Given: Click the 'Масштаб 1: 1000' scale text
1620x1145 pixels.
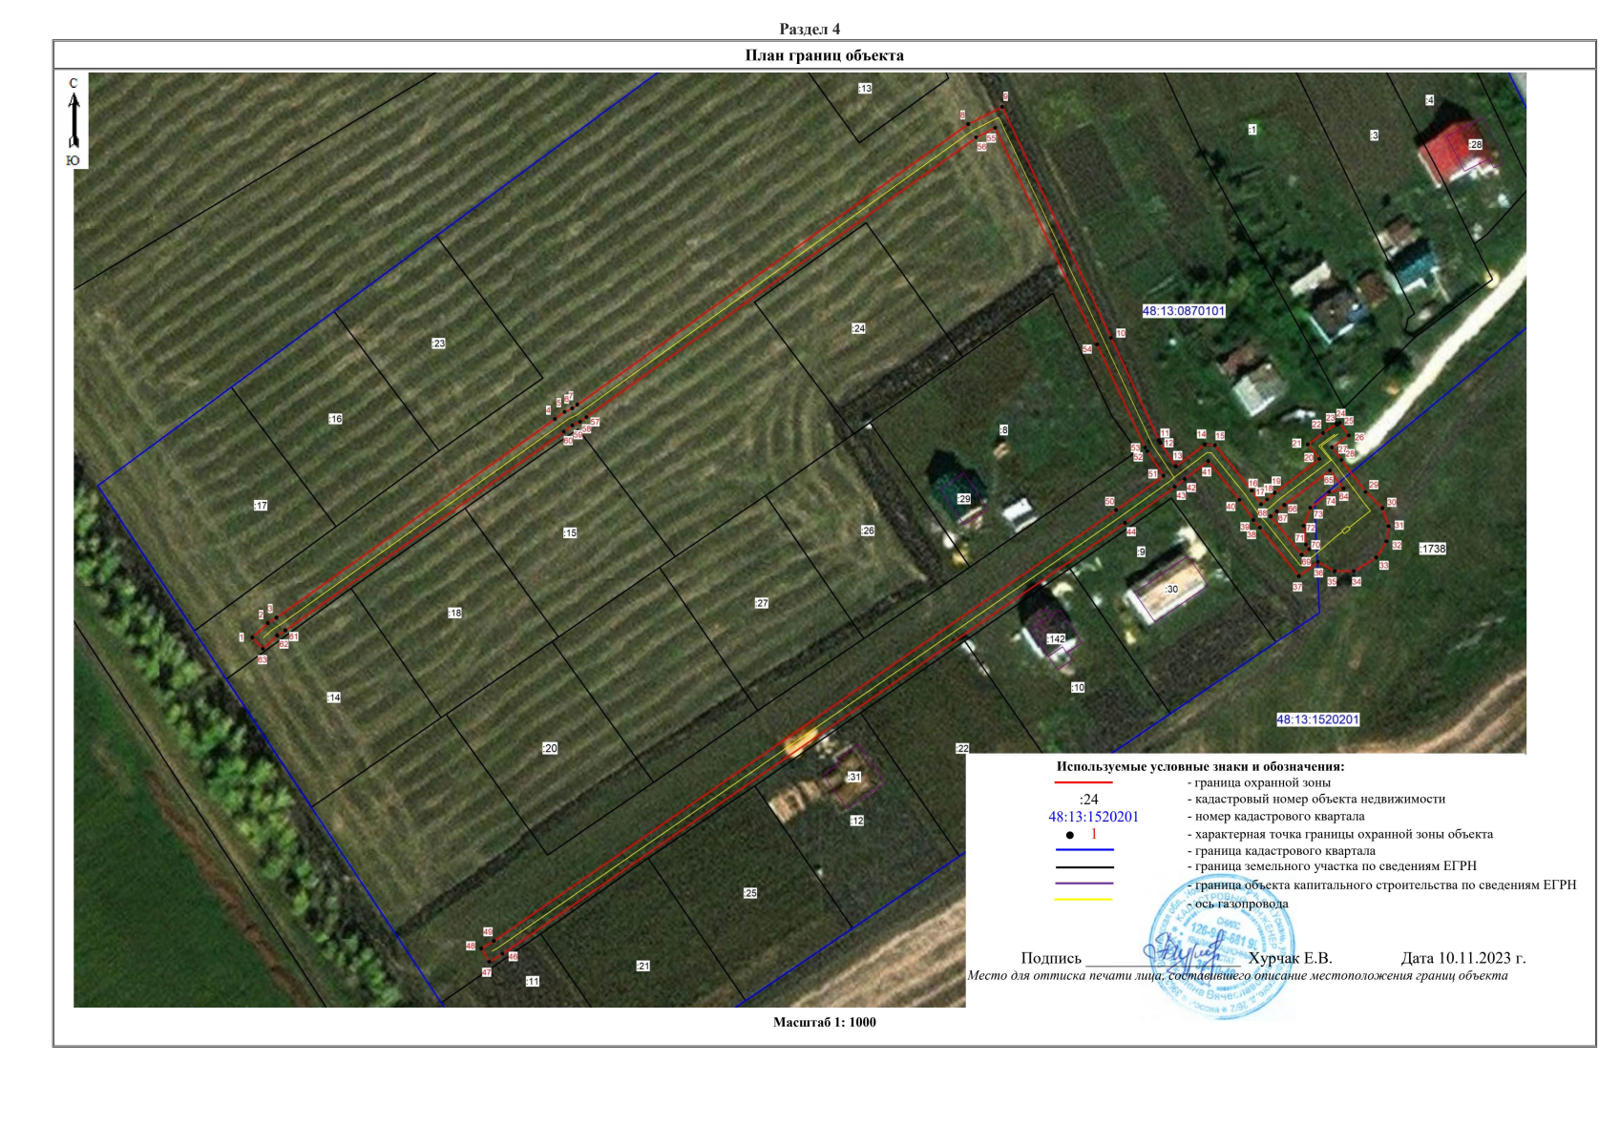Looking at the screenshot, I should pyautogui.click(x=824, y=1022).
